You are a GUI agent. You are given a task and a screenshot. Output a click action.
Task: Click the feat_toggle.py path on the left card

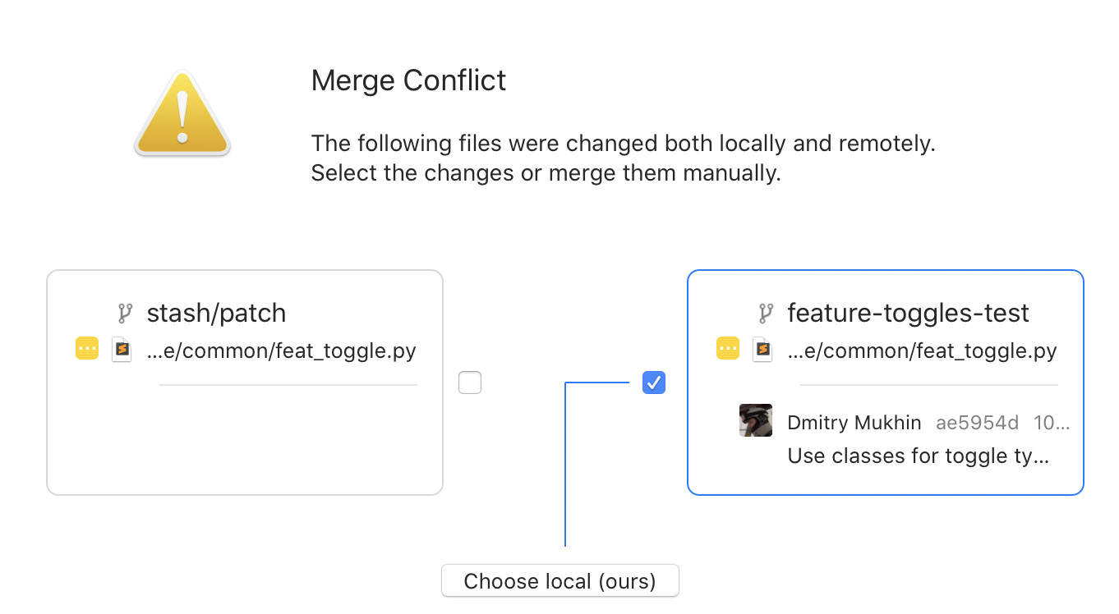[x=282, y=350]
